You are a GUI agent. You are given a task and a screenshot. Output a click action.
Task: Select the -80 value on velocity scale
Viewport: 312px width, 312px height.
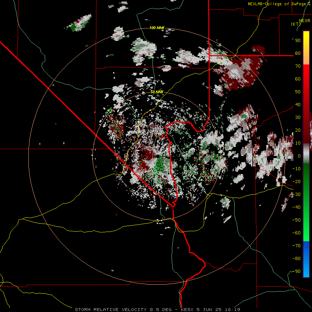(x=296, y=259)
